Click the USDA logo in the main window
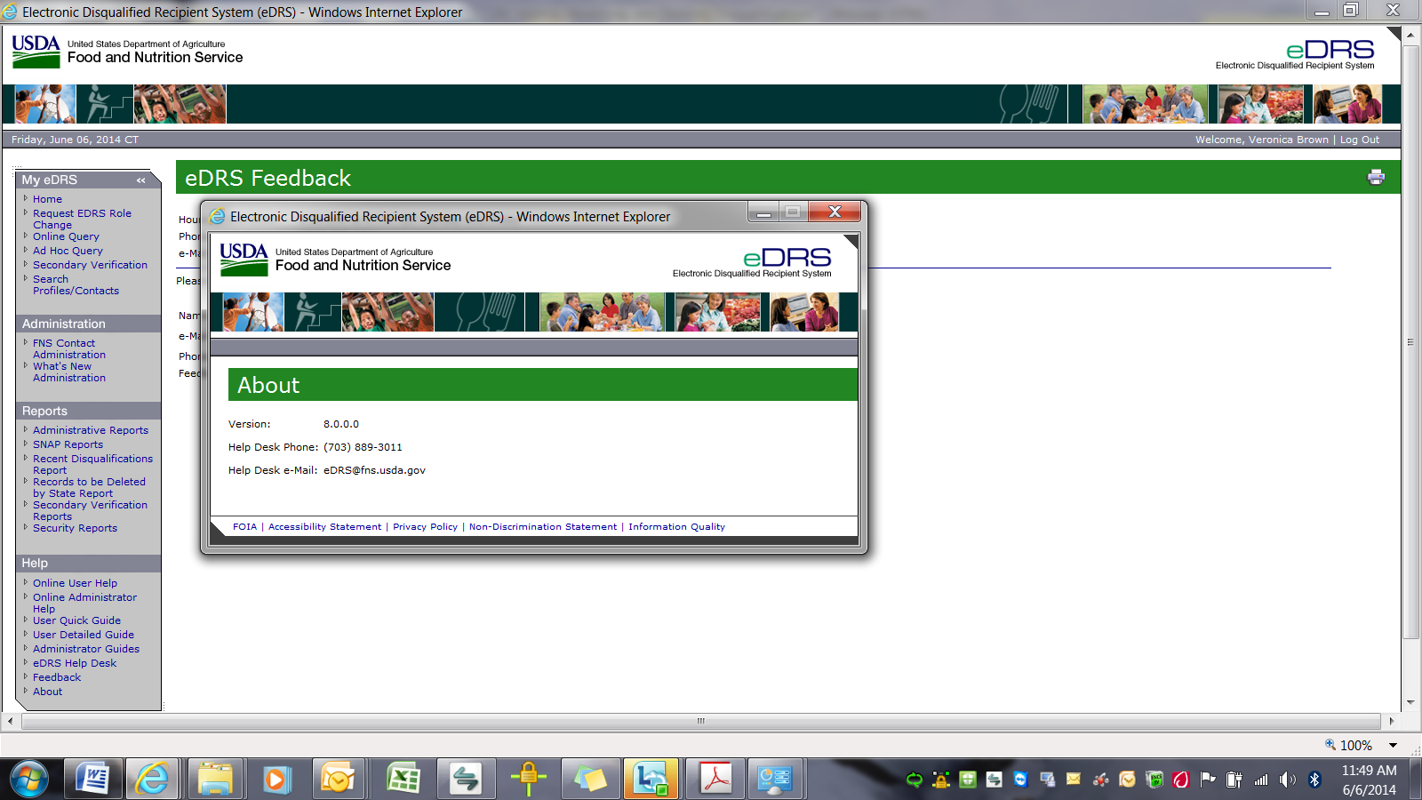This screenshot has height=800, width=1422. pyautogui.click(x=36, y=52)
